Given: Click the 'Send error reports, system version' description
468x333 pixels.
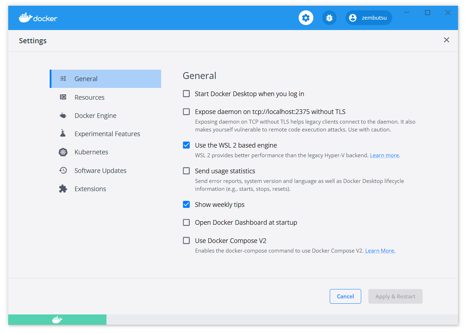Looking at the screenshot, I should [x=299, y=185].
